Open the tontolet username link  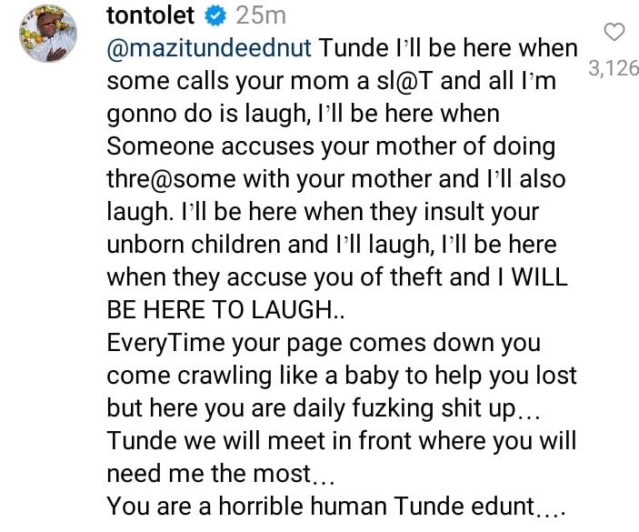pos(153,15)
